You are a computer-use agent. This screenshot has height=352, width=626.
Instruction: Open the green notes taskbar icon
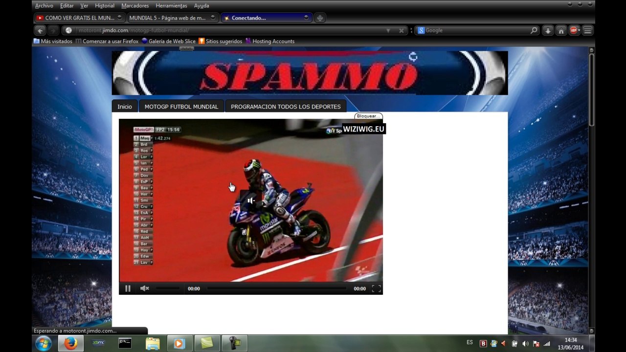(x=207, y=343)
